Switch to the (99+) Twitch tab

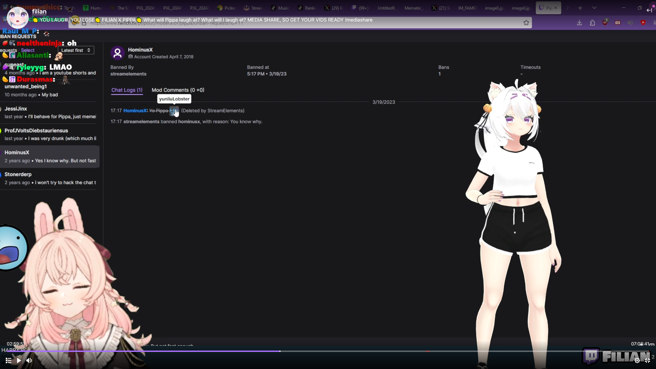(360, 8)
